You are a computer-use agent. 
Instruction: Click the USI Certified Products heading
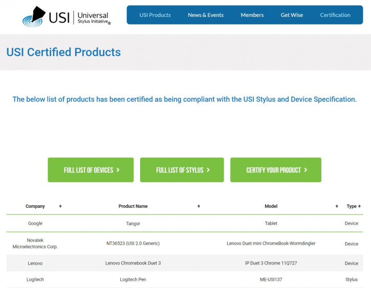[63, 52]
